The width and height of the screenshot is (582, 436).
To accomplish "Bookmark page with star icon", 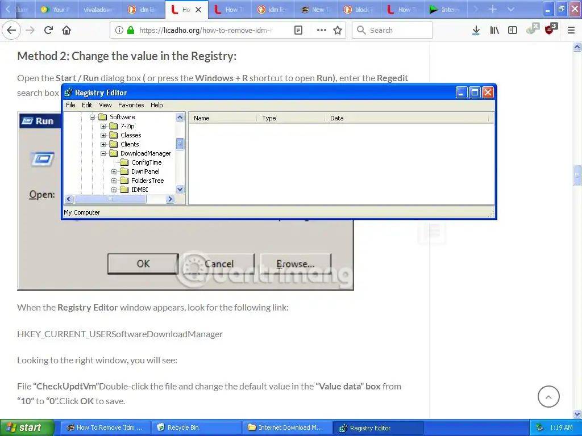I will 338,30.
